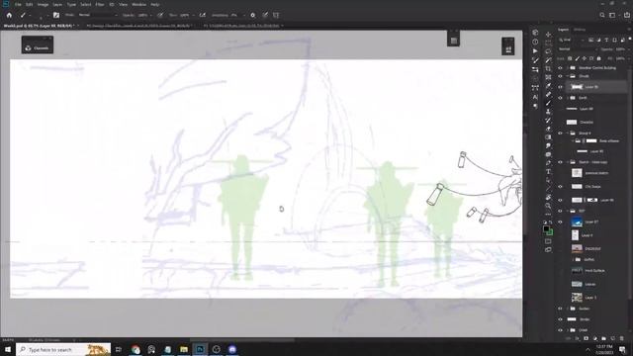This screenshot has height=356, width=633.
Task: Select the Hand tool
Action: (x=548, y=198)
